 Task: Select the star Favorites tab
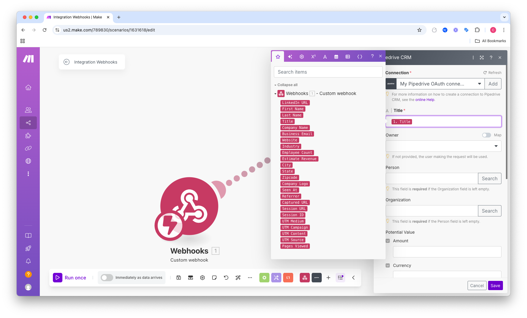point(278,56)
